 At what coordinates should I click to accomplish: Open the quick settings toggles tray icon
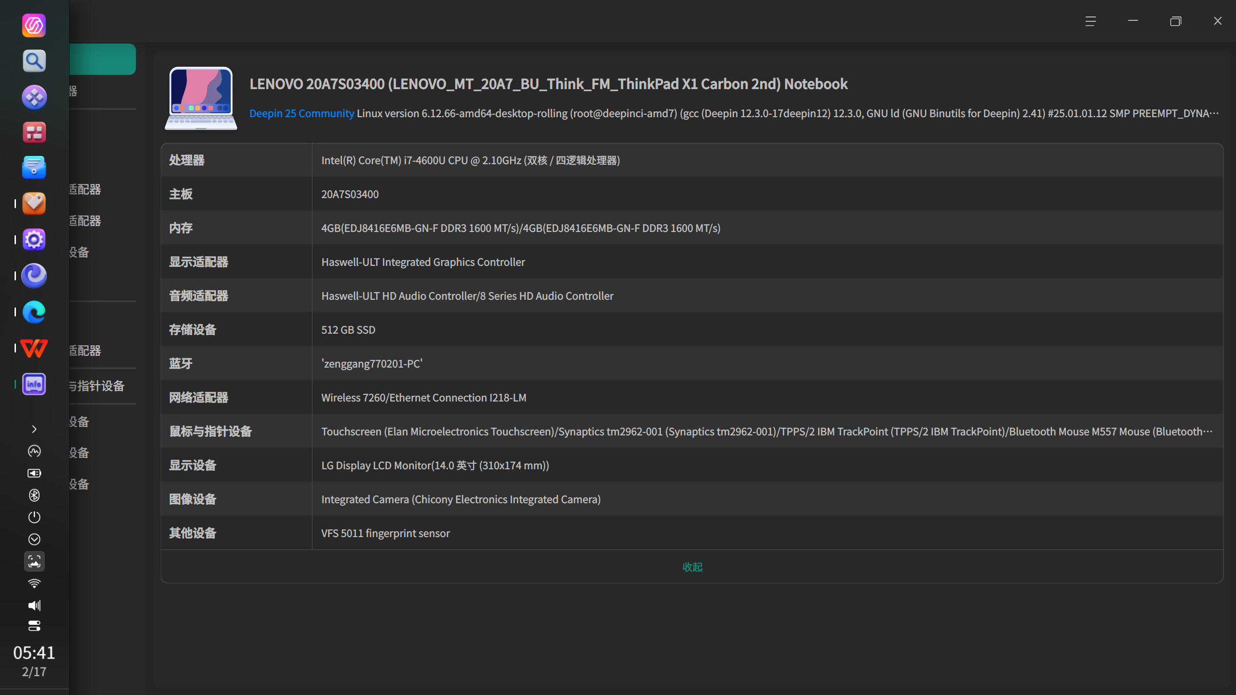(34, 626)
